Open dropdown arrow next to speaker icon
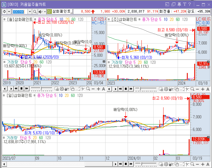This screenshot has height=168, width=212. point(45,12)
